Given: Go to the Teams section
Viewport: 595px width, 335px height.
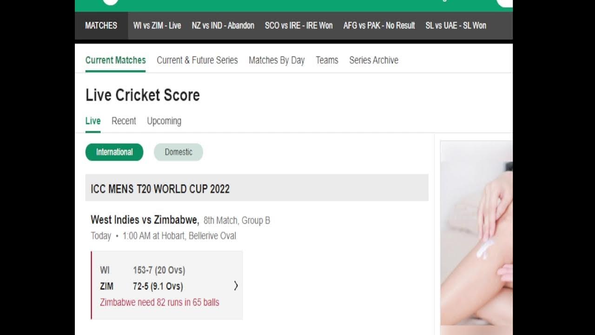Looking at the screenshot, I should click(327, 60).
